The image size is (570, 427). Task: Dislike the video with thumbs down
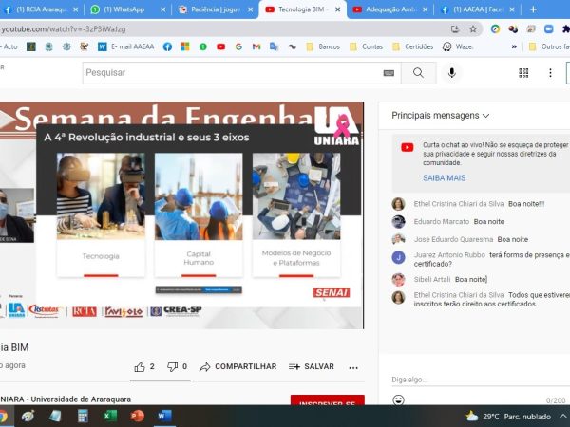click(172, 366)
